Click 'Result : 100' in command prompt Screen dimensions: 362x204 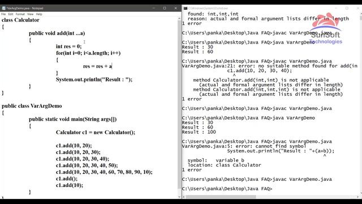coord(199,132)
